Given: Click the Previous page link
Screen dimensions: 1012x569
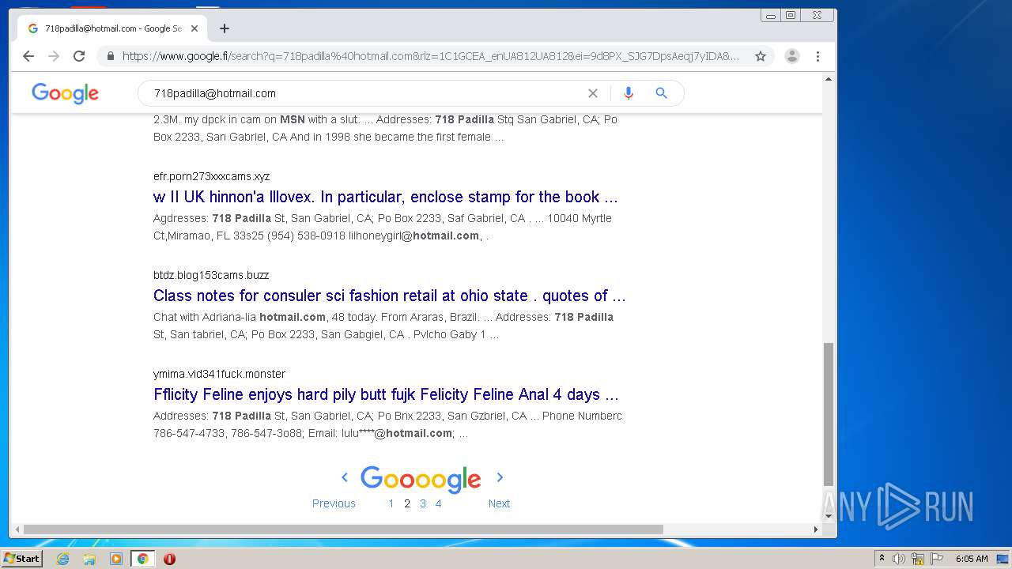Looking at the screenshot, I should click(334, 503).
